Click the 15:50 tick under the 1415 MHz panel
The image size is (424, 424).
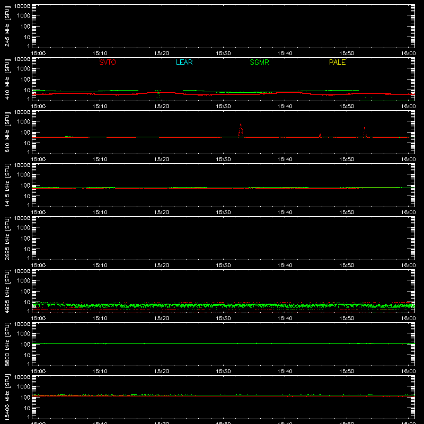[x=347, y=213]
